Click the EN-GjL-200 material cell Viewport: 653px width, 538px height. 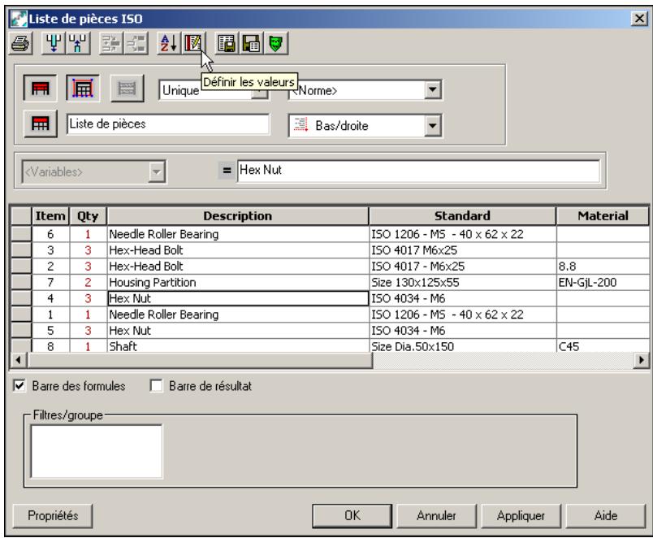[603, 282]
